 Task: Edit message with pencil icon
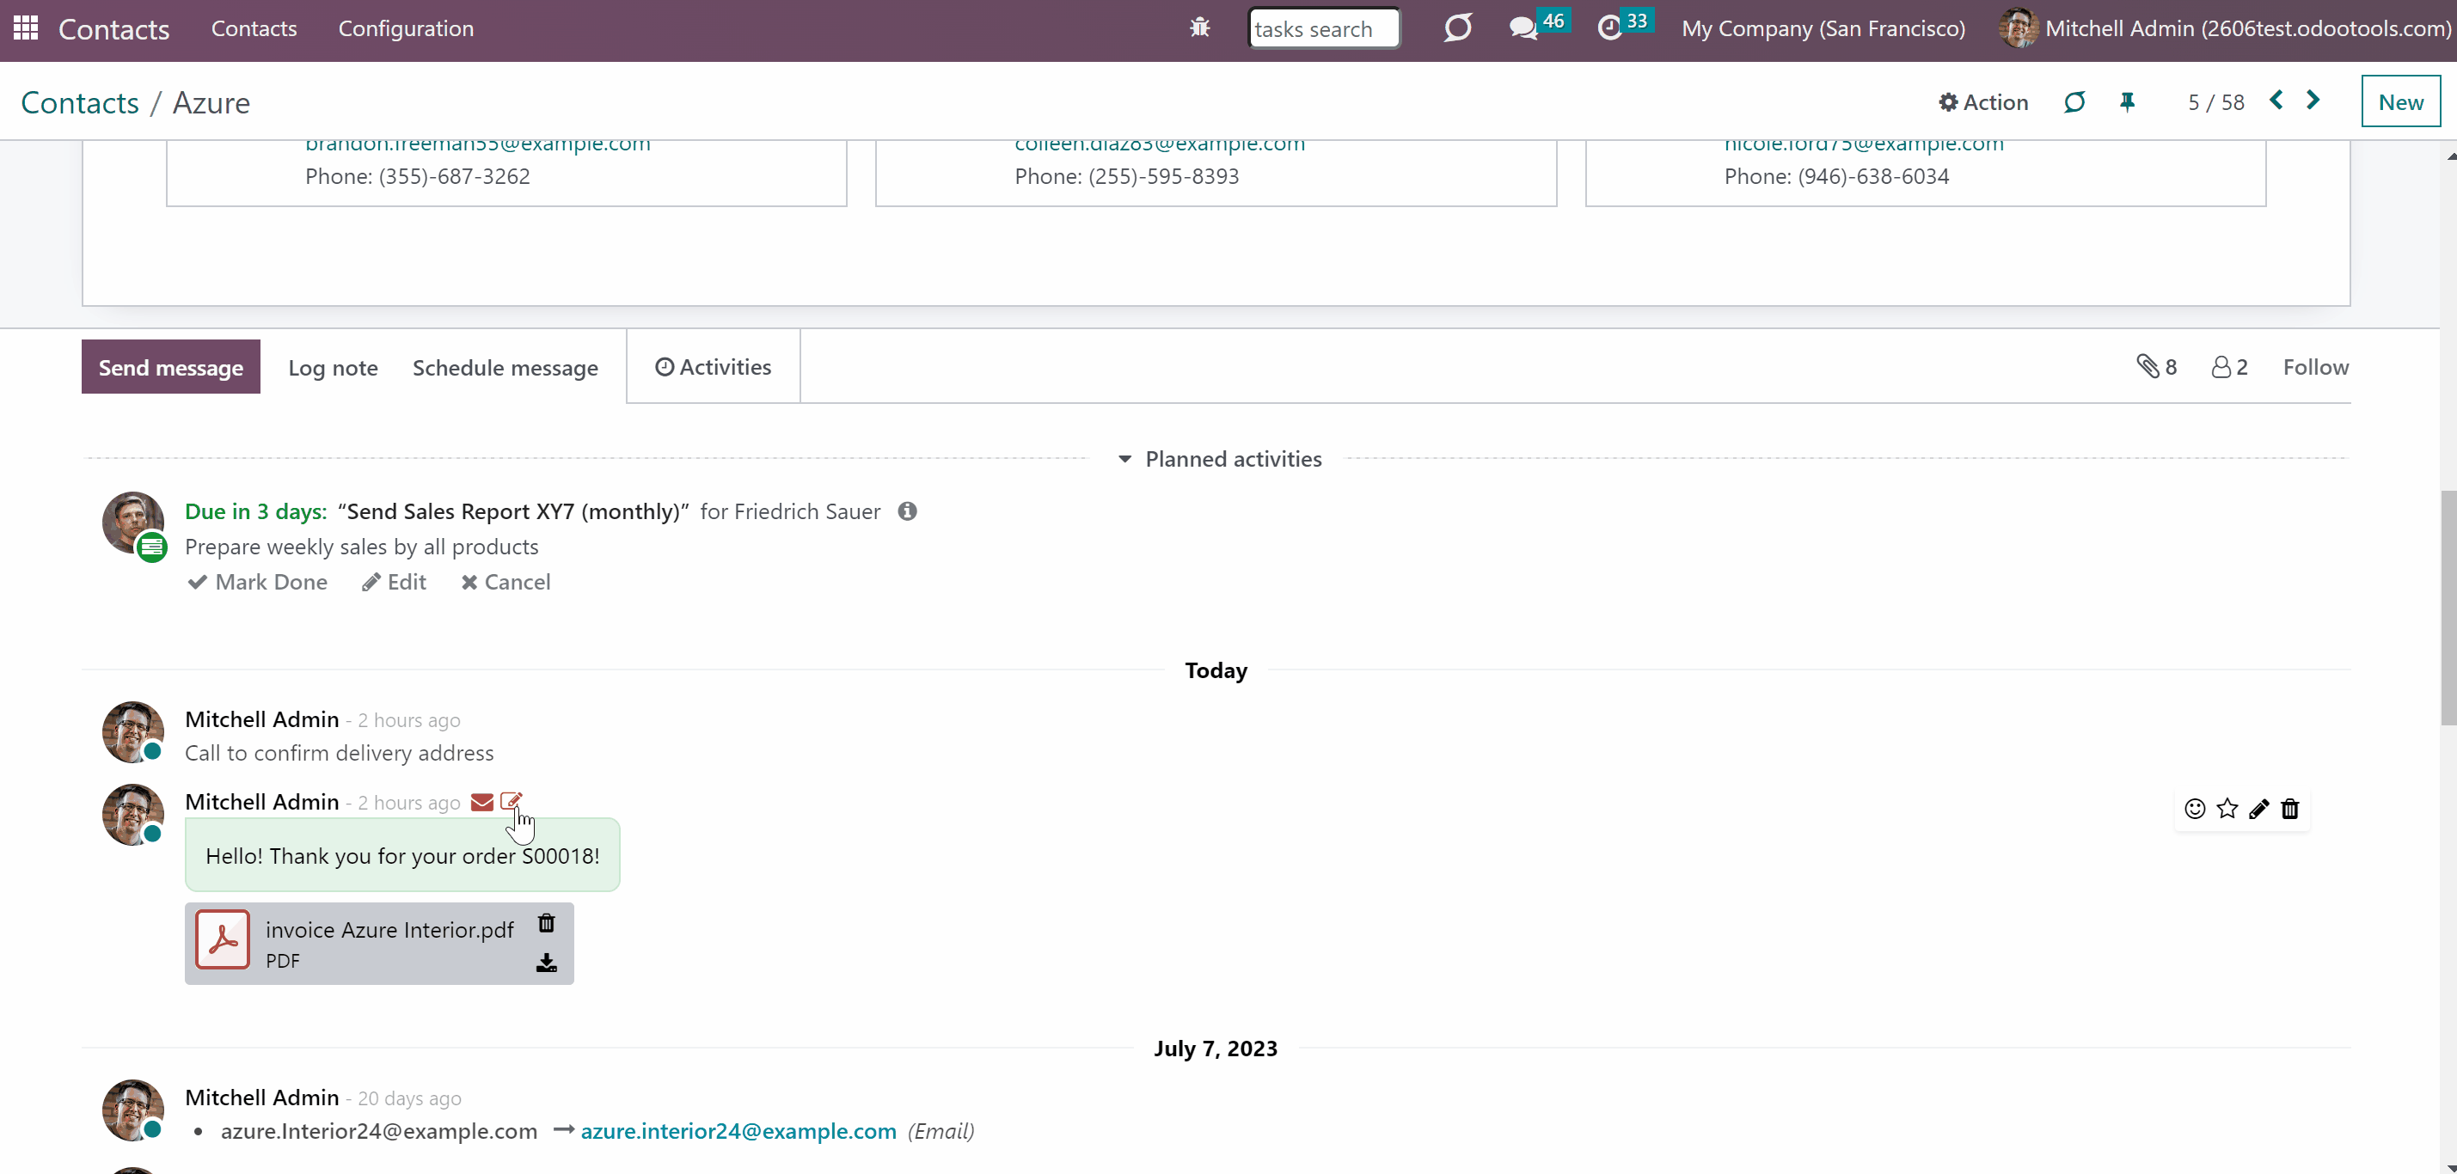click(x=2258, y=810)
